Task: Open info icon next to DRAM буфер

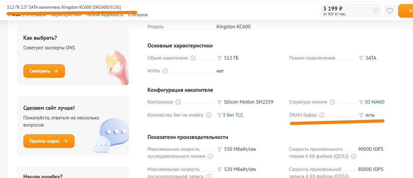Action: 322,115
